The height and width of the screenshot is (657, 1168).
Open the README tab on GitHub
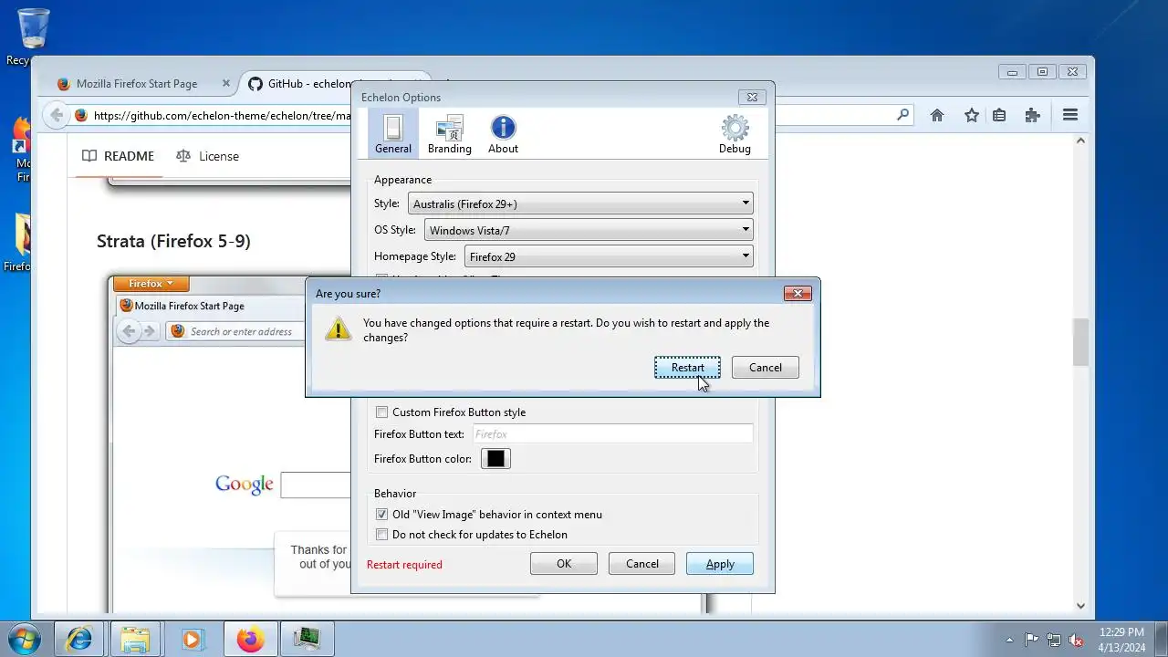[x=118, y=156]
